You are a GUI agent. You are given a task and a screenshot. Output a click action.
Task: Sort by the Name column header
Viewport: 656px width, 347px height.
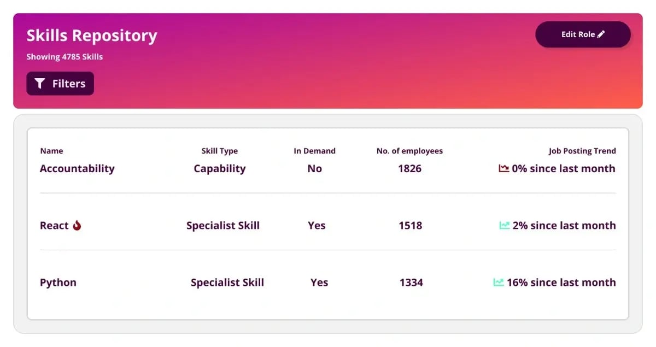52,151
